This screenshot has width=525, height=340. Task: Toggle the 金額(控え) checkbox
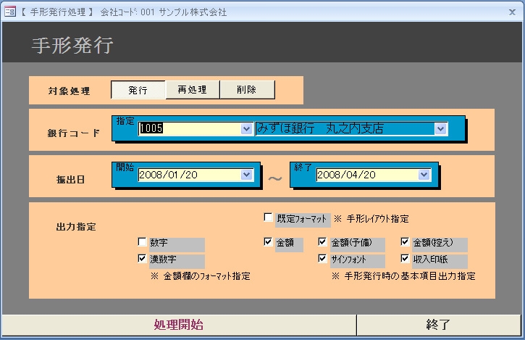click(405, 241)
